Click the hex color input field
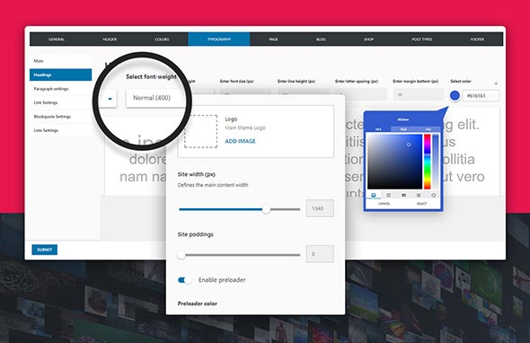 [481, 96]
